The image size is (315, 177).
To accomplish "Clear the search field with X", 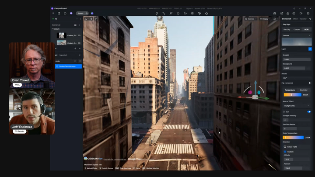I will [x=75, y=61].
